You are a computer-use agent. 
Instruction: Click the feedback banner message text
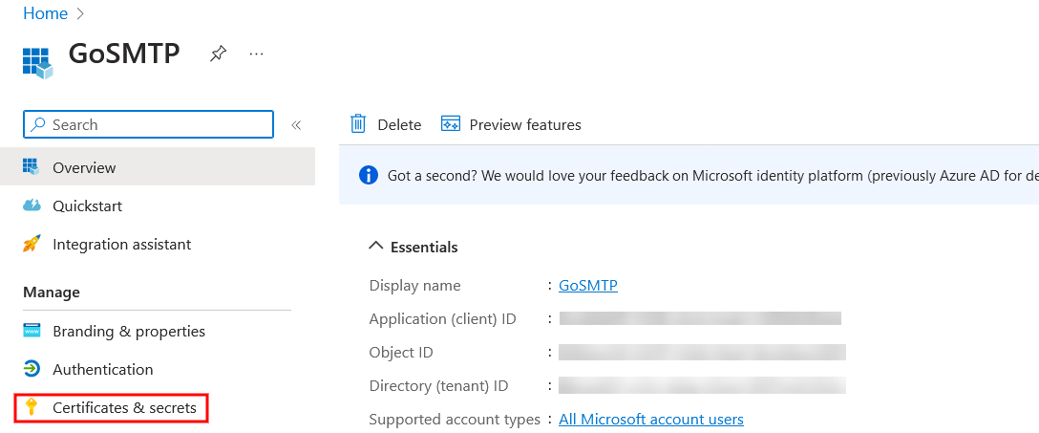click(x=713, y=176)
